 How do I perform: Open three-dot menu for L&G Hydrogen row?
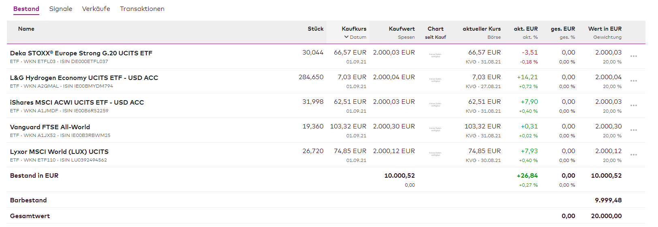pos(634,81)
